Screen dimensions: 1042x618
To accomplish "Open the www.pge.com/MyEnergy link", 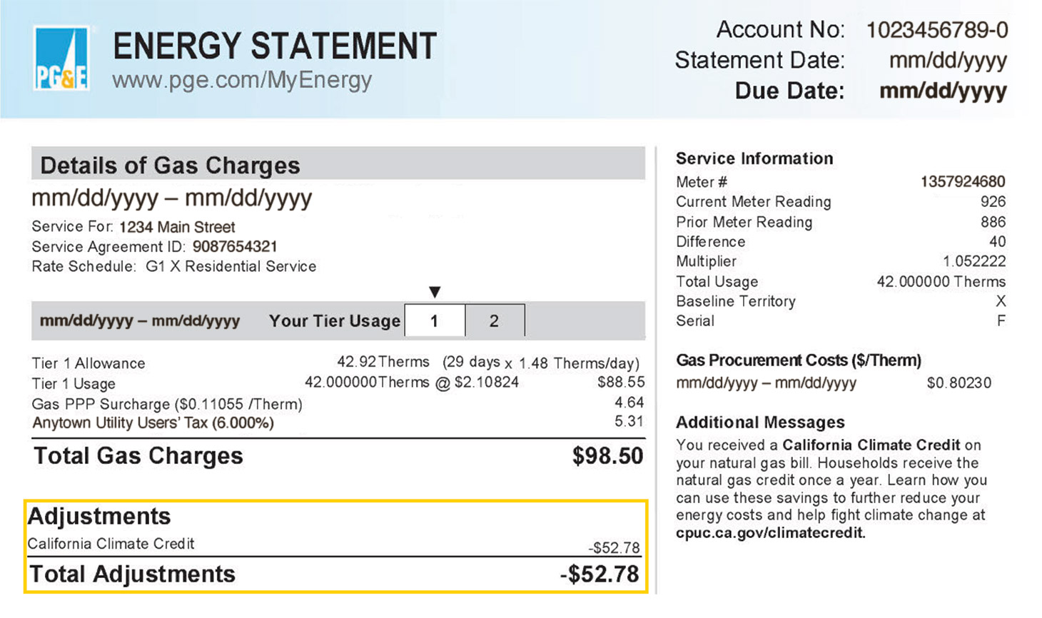I will pos(242,80).
